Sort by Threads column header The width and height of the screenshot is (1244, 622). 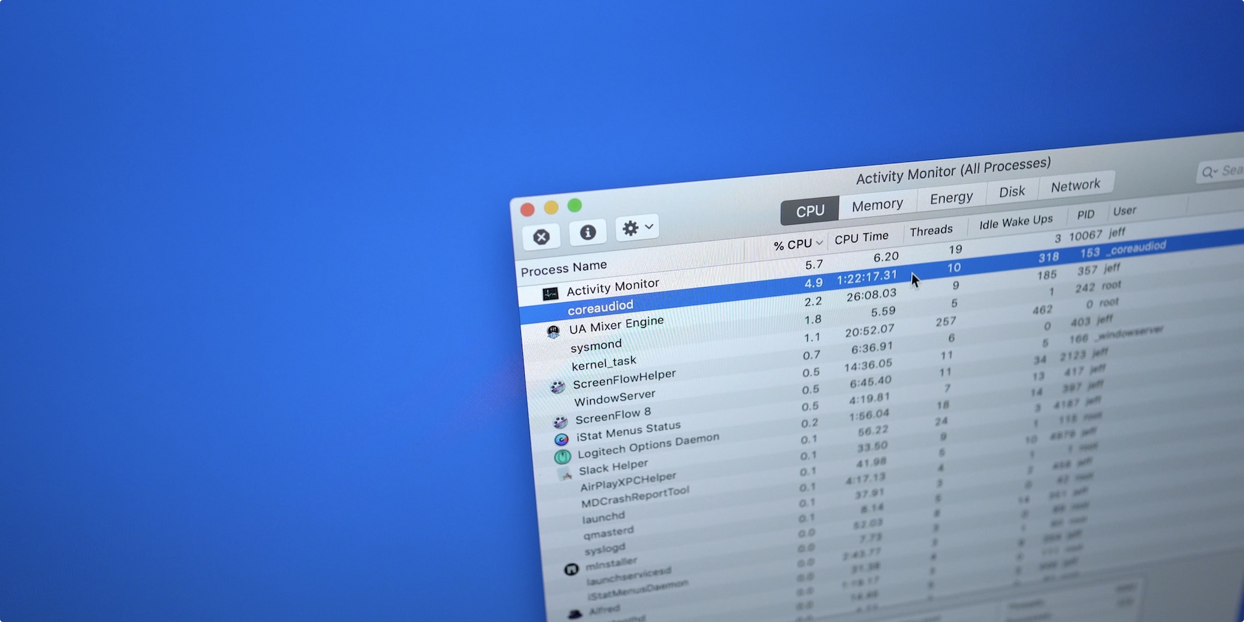[x=931, y=231]
